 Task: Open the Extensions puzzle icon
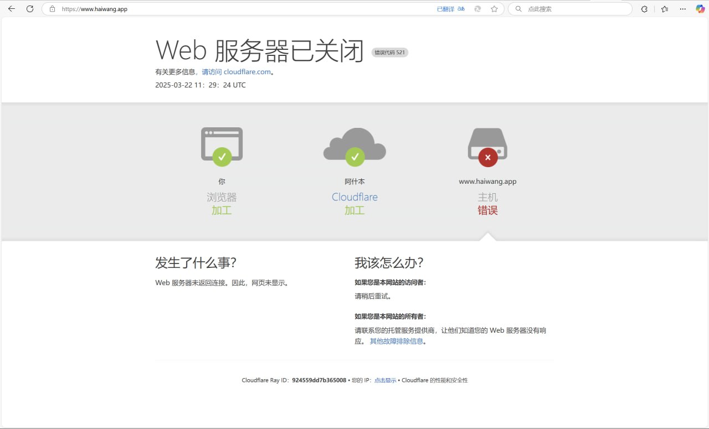644,9
